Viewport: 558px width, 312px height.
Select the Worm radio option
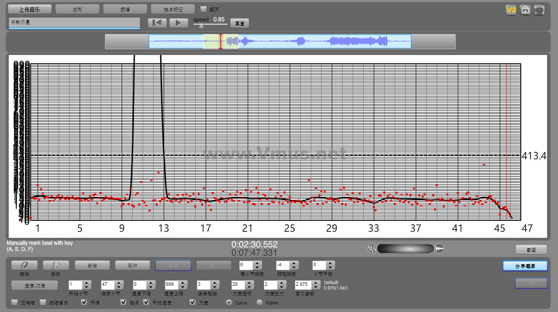(260, 302)
